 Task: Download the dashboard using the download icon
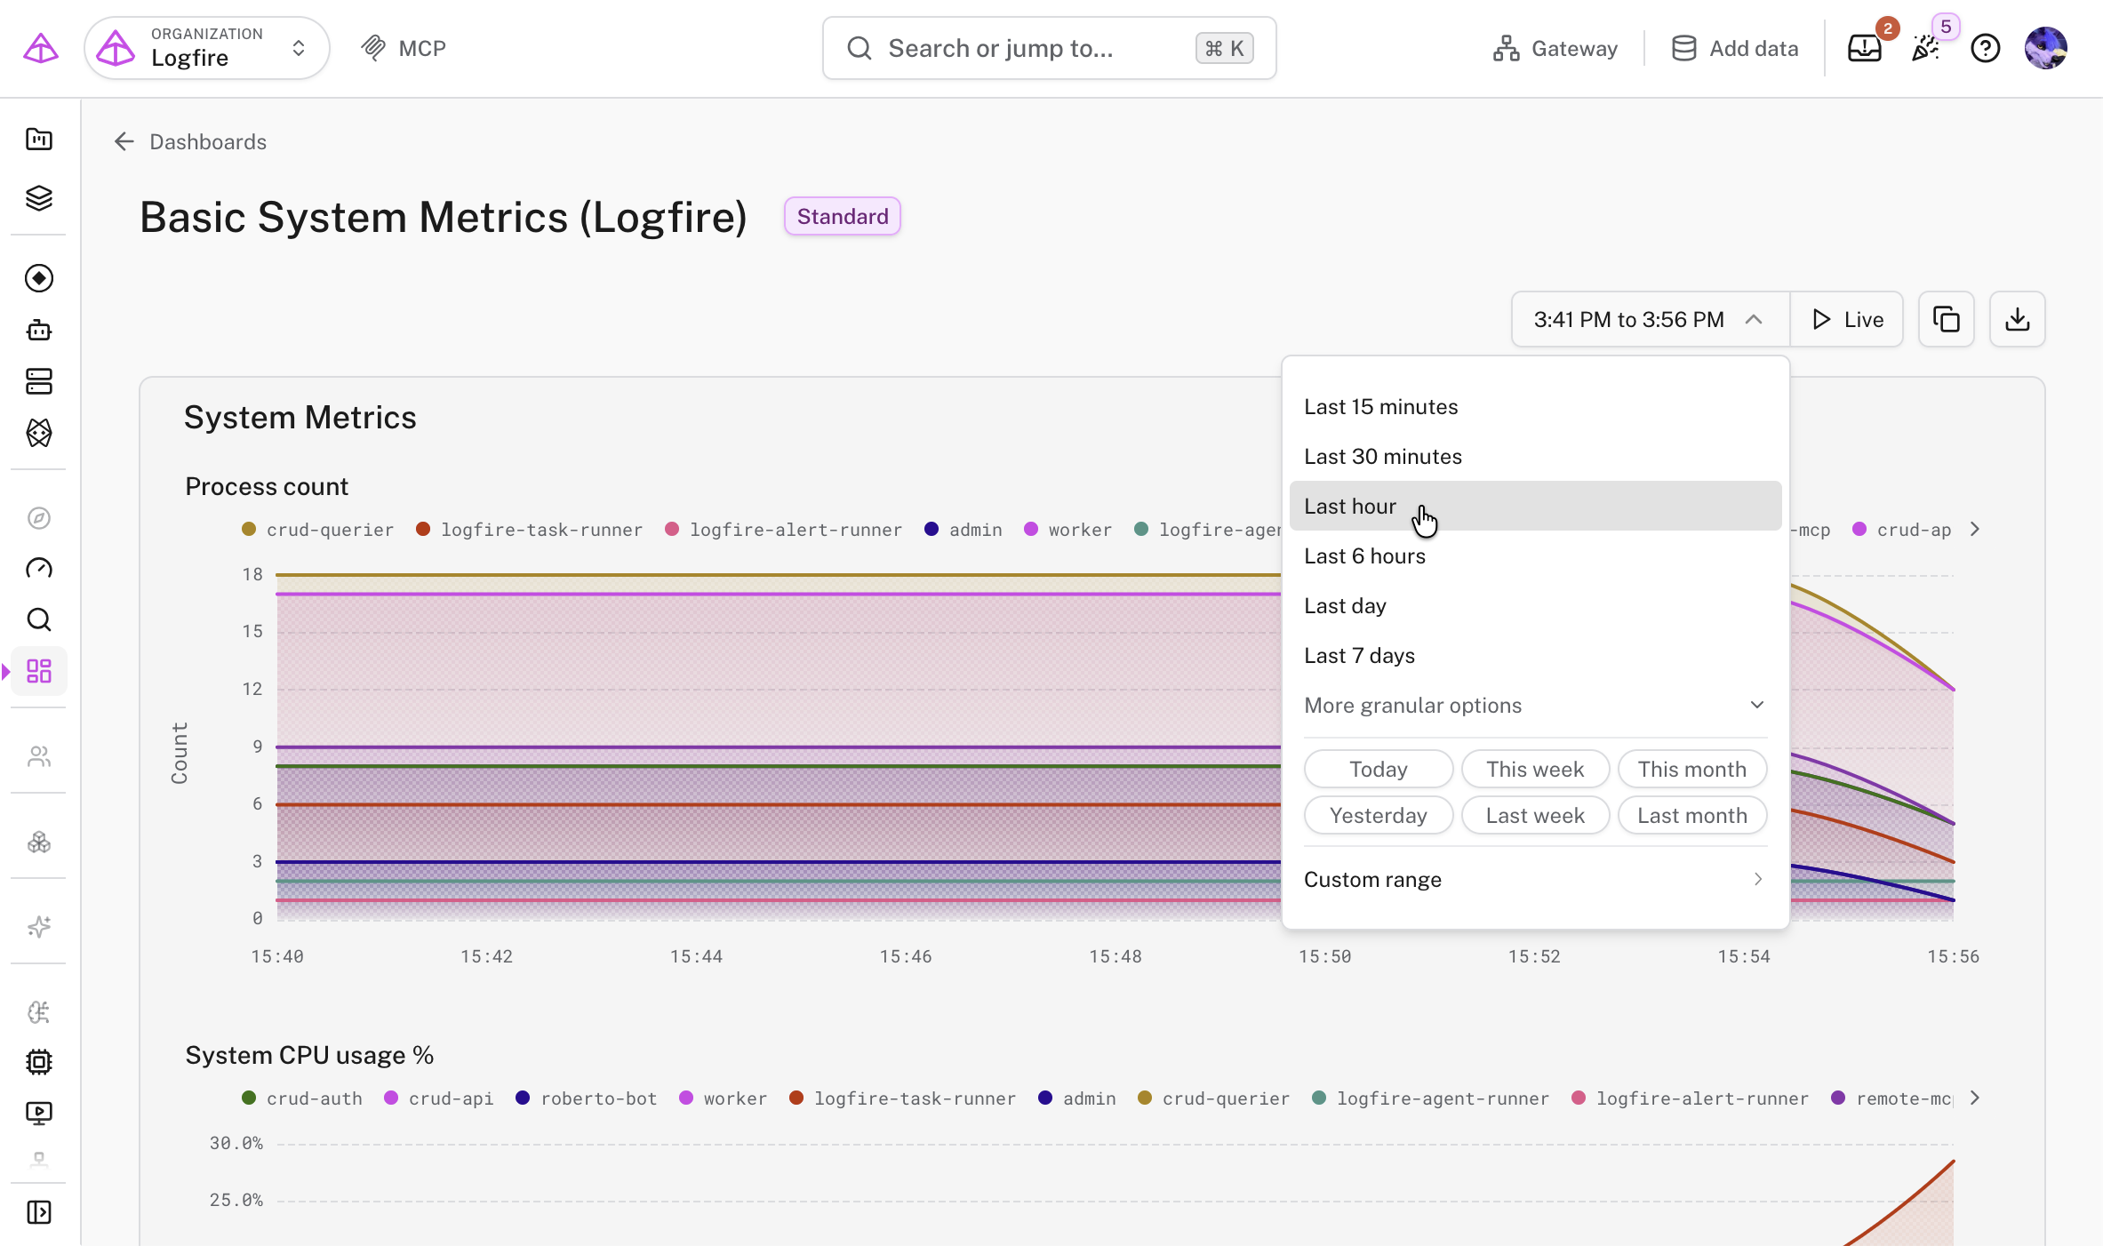tap(2017, 319)
